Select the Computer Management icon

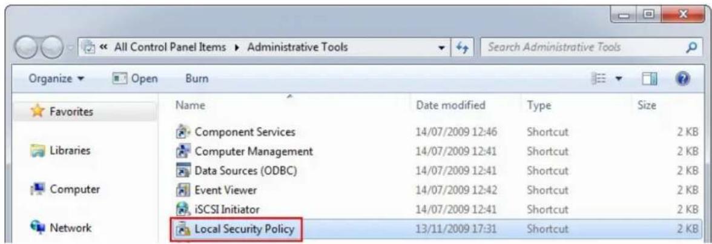pos(182,151)
